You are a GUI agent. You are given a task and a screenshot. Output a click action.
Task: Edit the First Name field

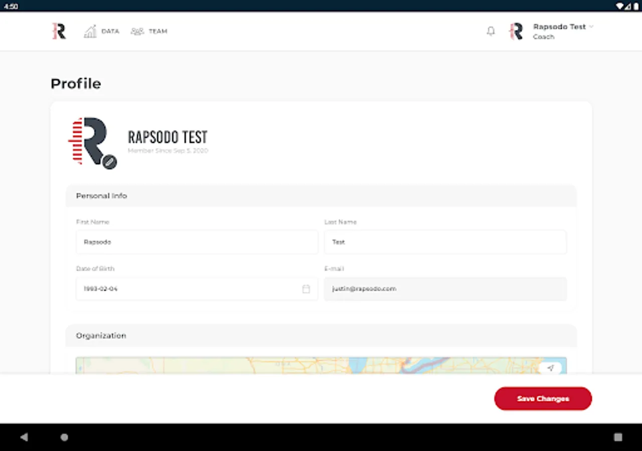point(197,242)
